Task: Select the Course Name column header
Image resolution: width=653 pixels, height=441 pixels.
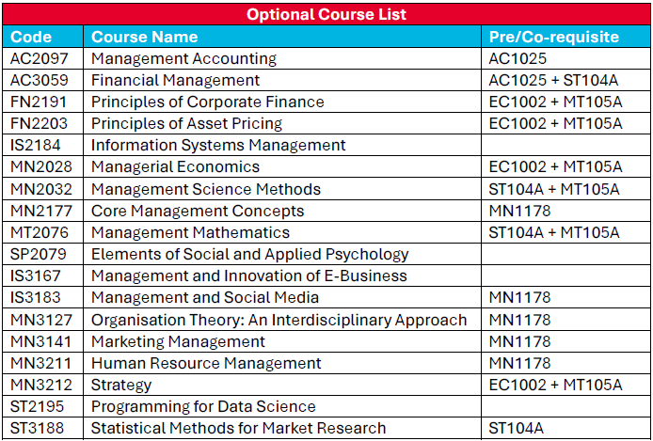Action: 144,37
